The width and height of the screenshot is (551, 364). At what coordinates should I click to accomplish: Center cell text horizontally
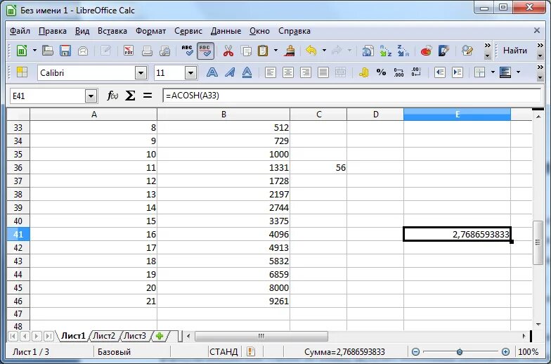click(x=288, y=72)
